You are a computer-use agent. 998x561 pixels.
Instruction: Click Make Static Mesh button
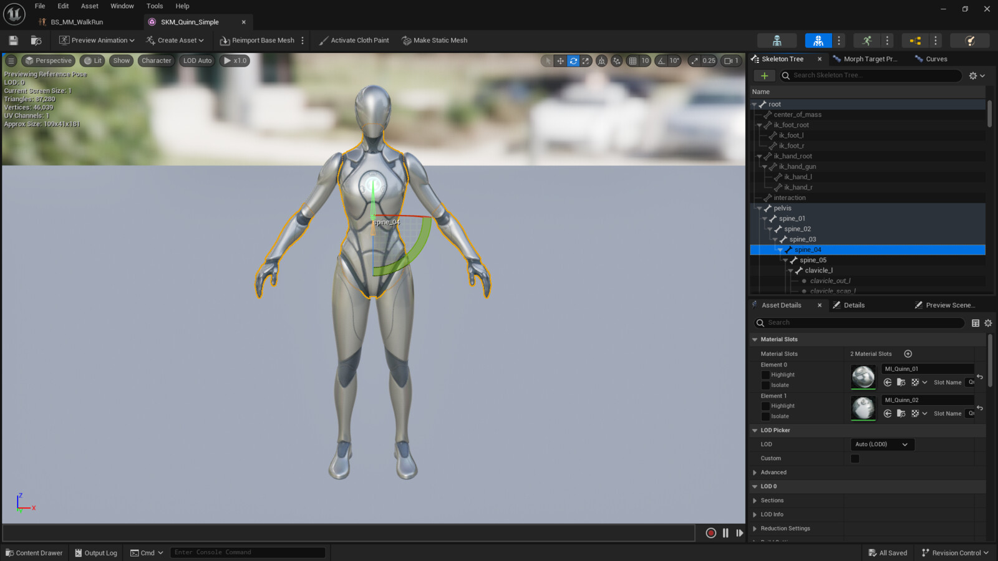click(435, 41)
